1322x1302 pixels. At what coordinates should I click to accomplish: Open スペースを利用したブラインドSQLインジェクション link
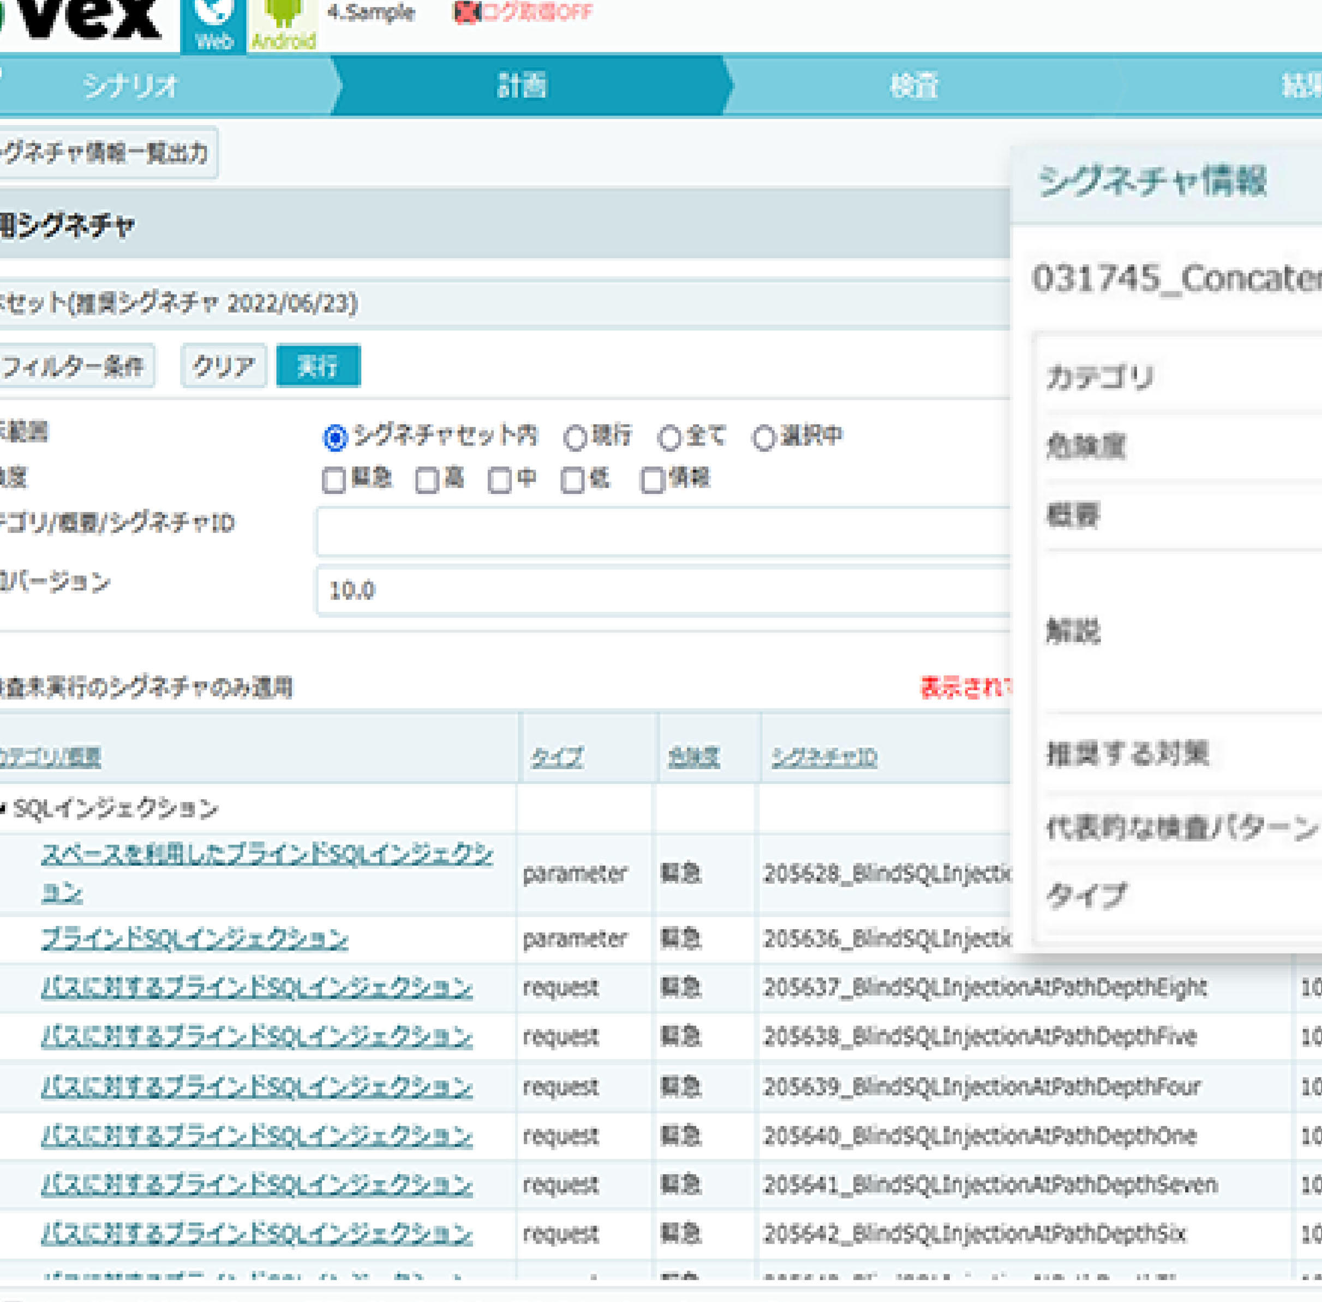pyautogui.click(x=267, y=872)
